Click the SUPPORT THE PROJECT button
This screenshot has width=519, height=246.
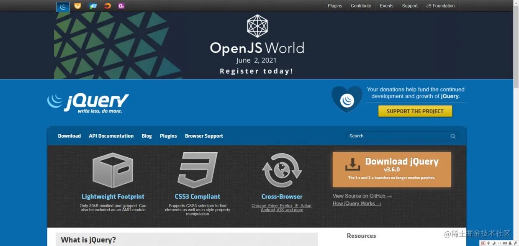coord(415,111)
